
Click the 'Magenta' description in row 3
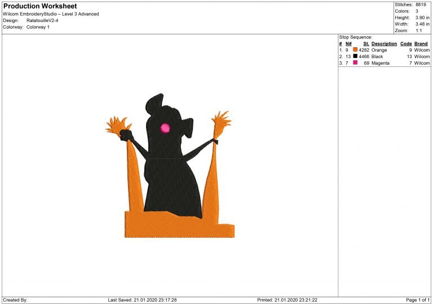click(380, 63)
